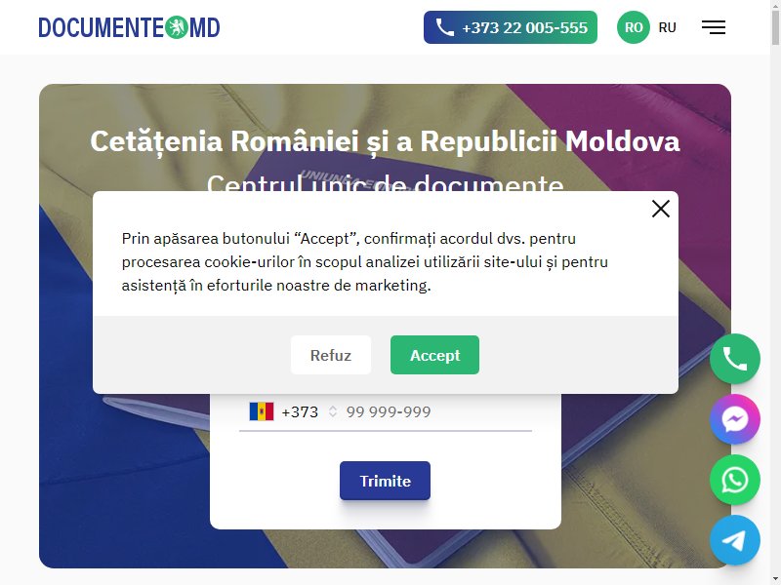Click the DOCUMENTE MD logo

130,27
